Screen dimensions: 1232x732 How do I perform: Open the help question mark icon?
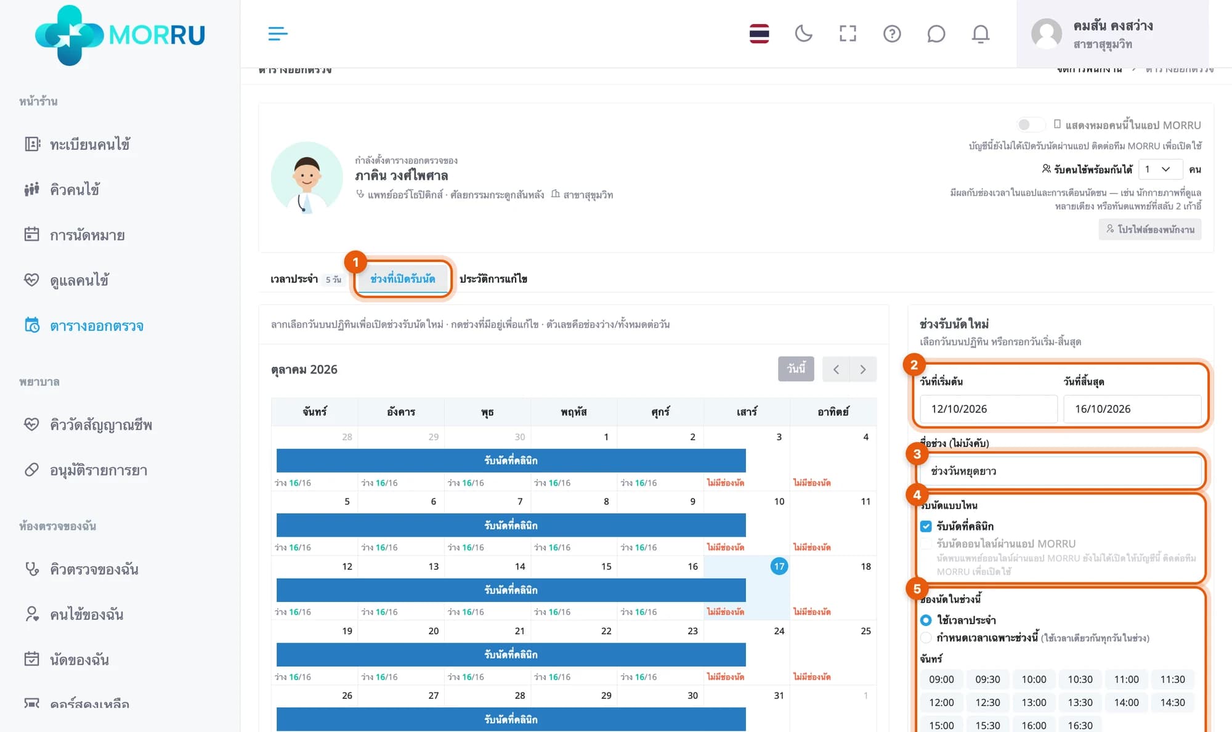[892, 33]
